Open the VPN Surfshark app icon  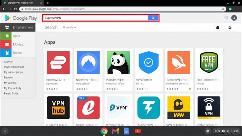point(119,108)
